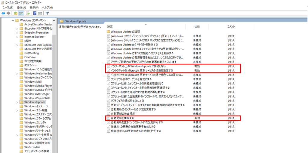Click the folder icon beside MDM
This screenshot has height=153, width=308.
[x=21, y=41]
